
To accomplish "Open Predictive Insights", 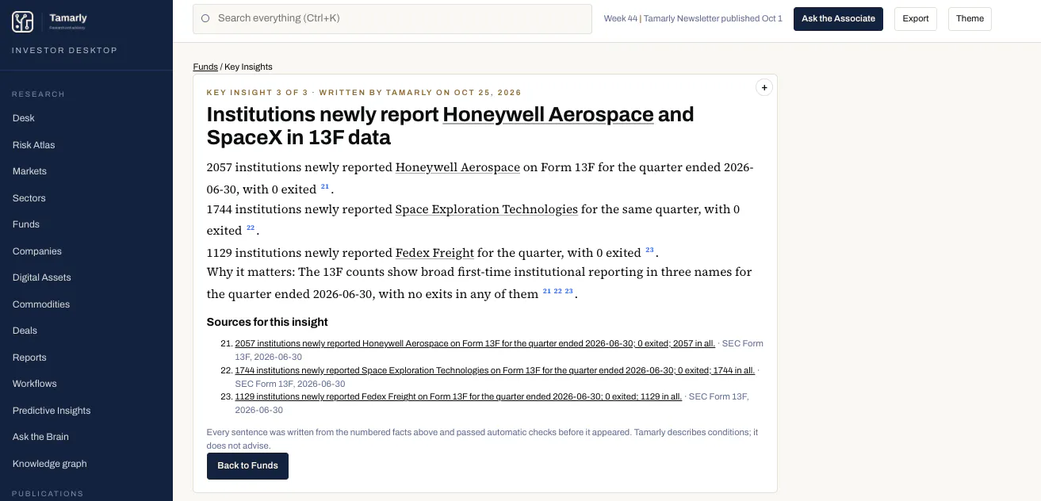I will (x=52, y=411).
